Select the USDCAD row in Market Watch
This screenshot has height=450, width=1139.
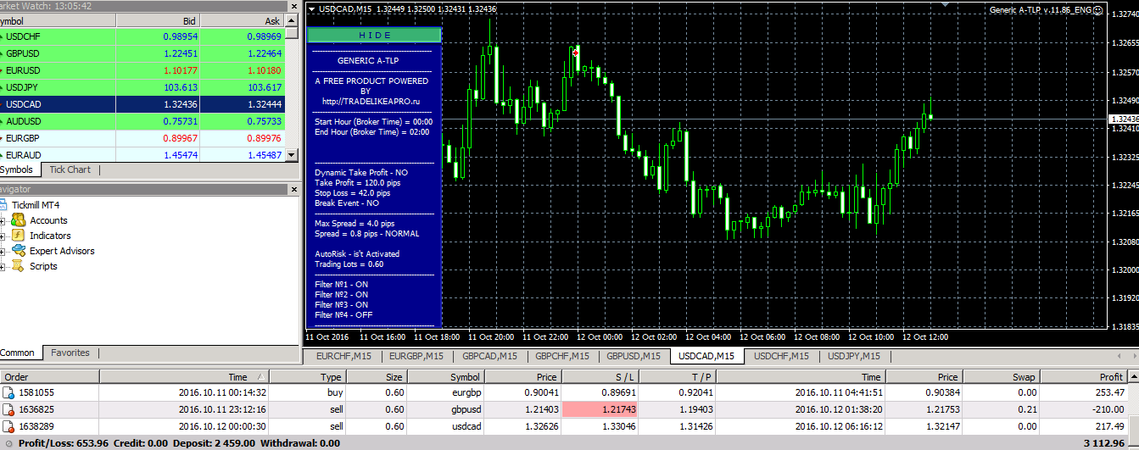pyautogui.click(x=142, y=104)
